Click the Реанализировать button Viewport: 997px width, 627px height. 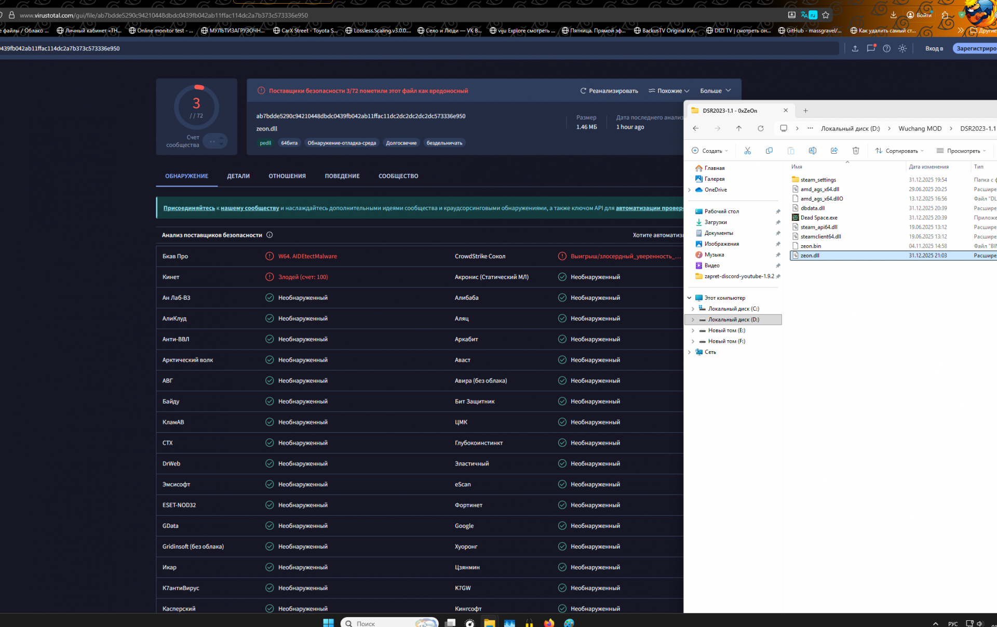(609, 91)
